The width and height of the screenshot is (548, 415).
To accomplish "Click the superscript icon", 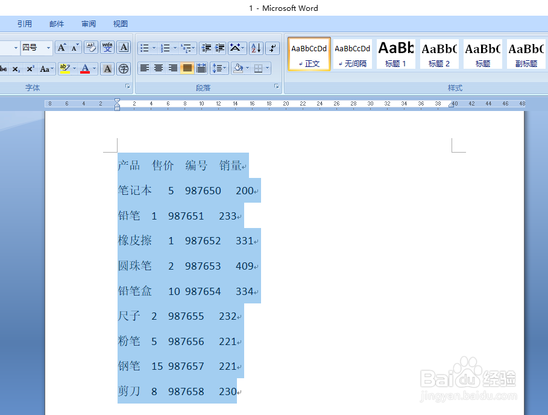I will [30, 68].
